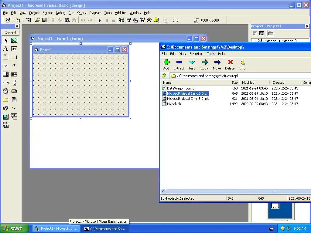Image resolution: width=311 pixels, height=233 pixels.
Task: Toggle Folders icon in Project panel
Action: coord(271,33)
